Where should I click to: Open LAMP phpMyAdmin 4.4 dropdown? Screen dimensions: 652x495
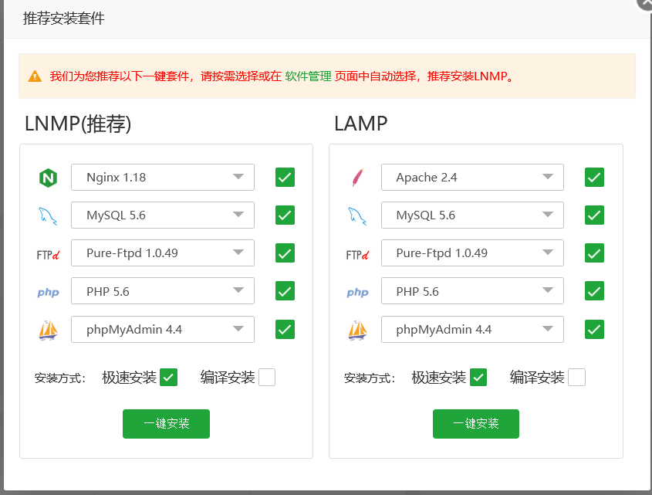point(472,329)
